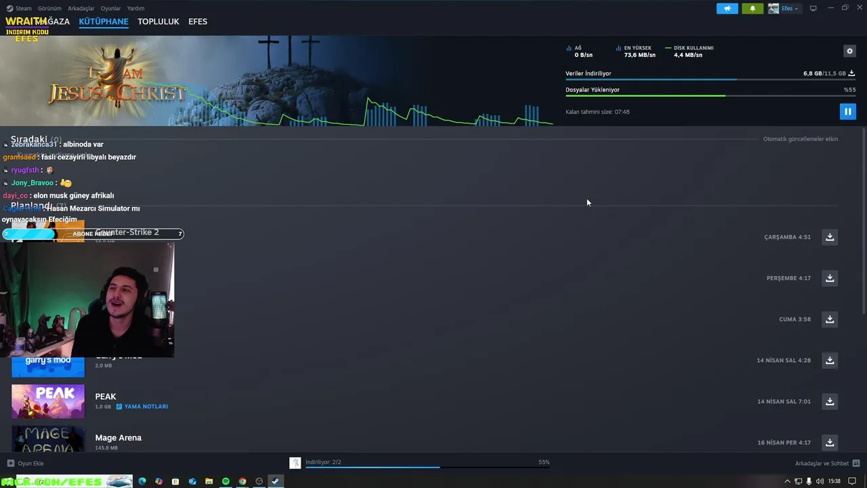This screenshot has height=488, width=867.
Task: Open OBS Studio from taskbar
Action: (259, 481)
